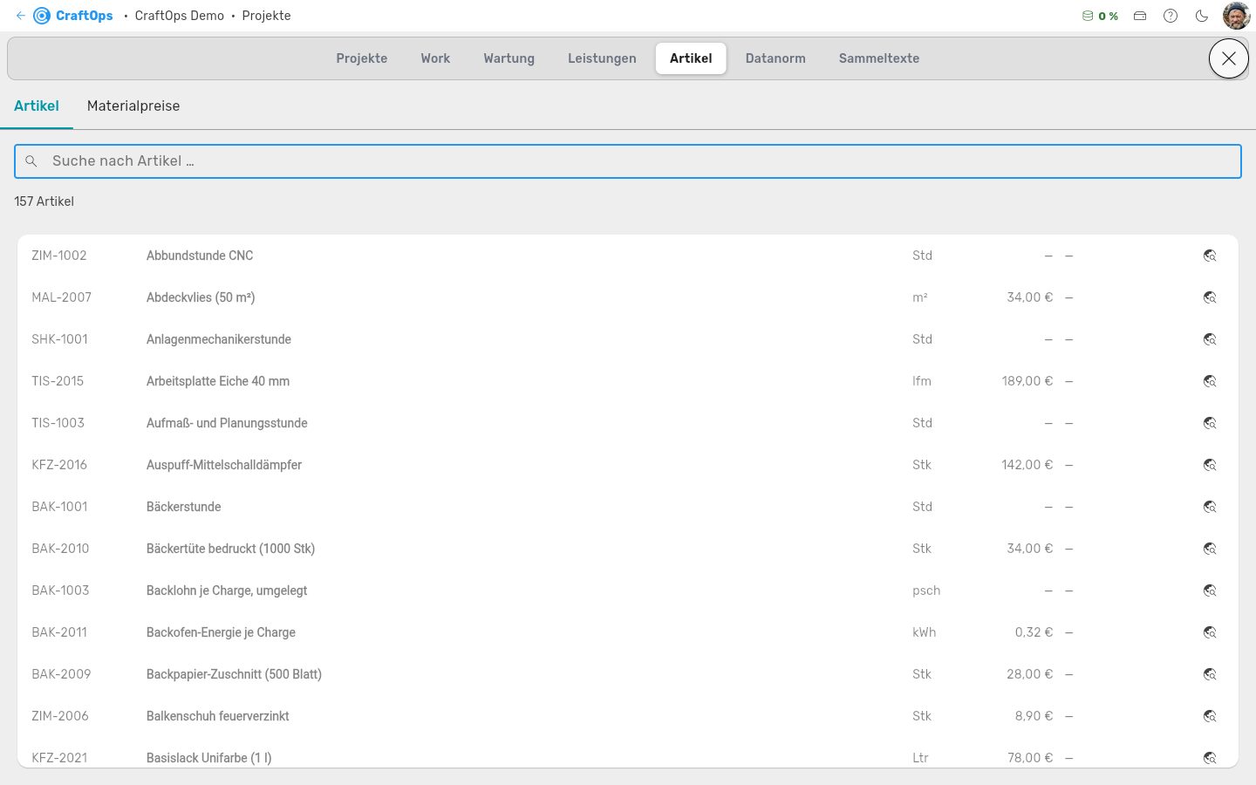Image resolution: width=1256 pixels, height=785 pixels.
Task: Click the Projekte breadcrumb link
Action: [x=267, y=16]
